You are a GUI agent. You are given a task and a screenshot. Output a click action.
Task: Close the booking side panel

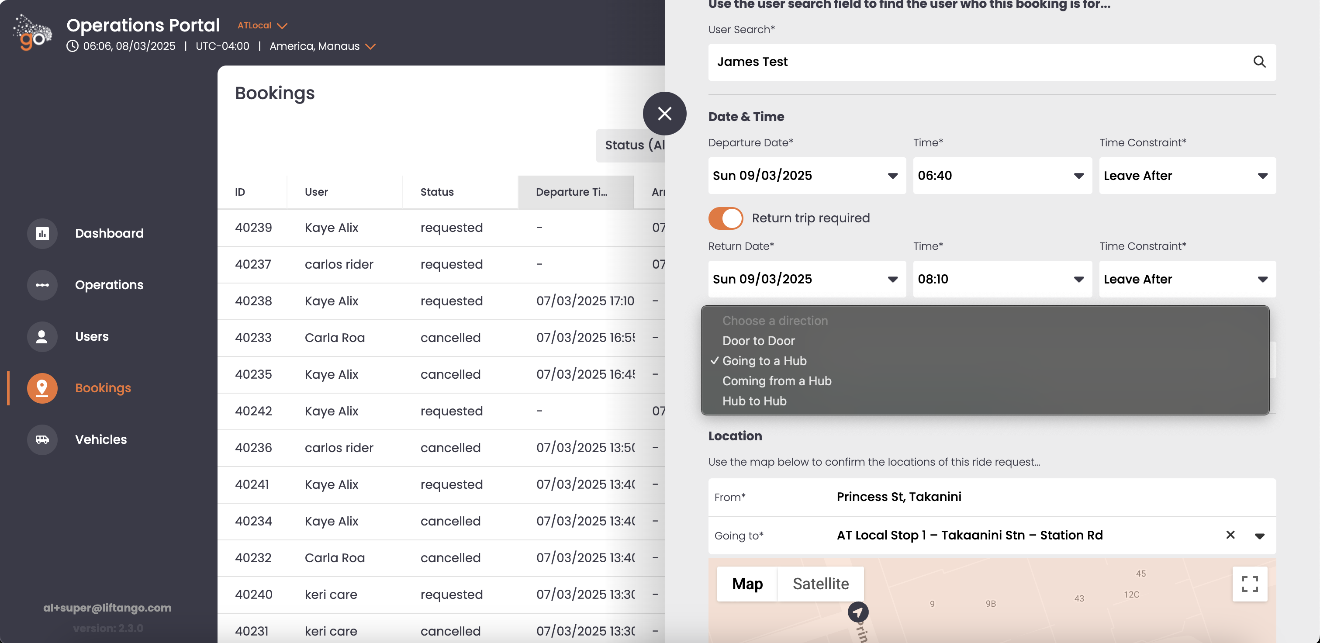pos(664,113)
